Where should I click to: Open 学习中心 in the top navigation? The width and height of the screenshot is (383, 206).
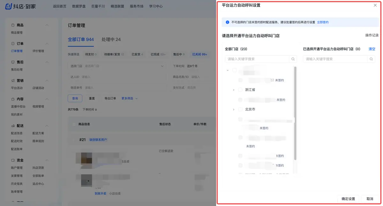[x=156, y=6]
